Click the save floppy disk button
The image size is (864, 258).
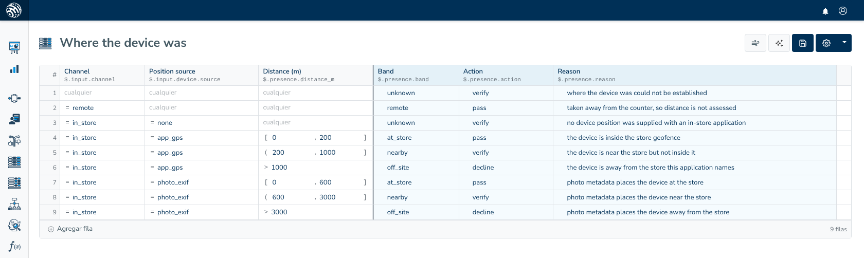(x=803, y=43)
